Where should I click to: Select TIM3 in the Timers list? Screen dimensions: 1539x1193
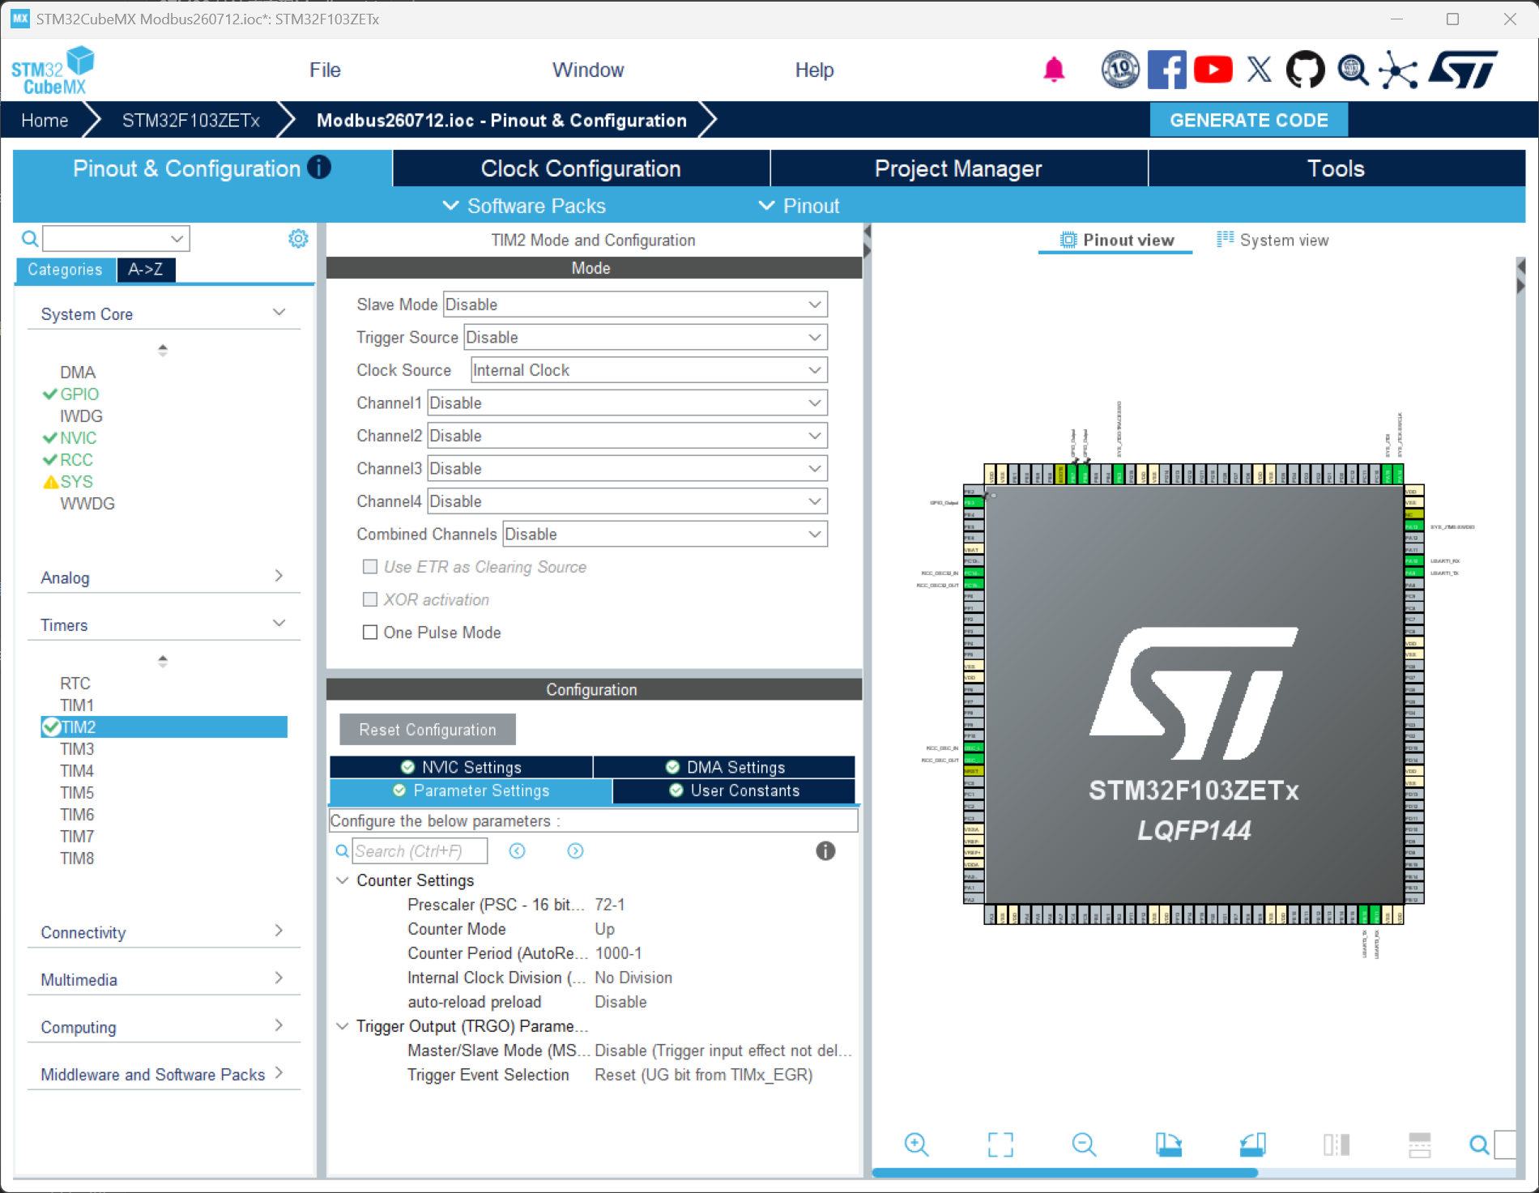pos(77,749)
